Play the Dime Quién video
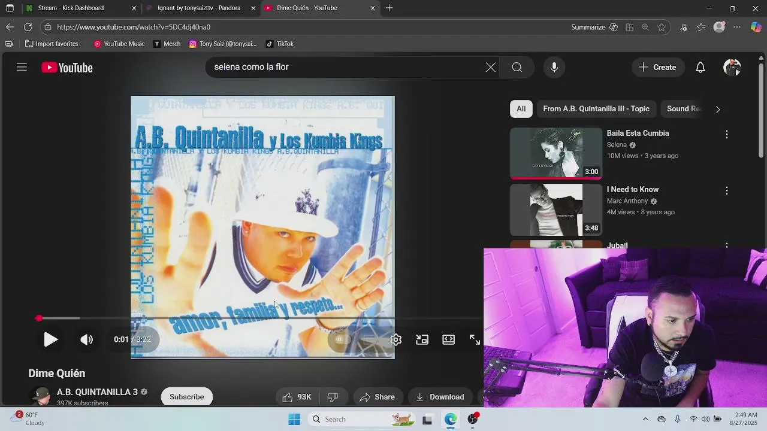Image resolution: width=767 pixels, height=431 pixels. [x=51, y=339]
